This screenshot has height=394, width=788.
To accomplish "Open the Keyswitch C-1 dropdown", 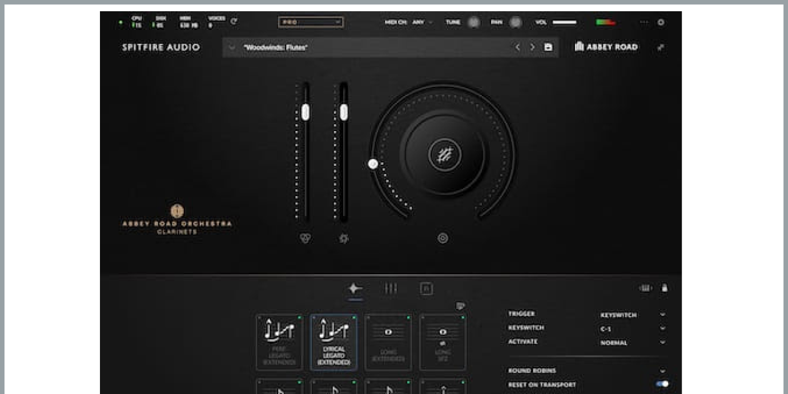I will (x=662, y=328).
